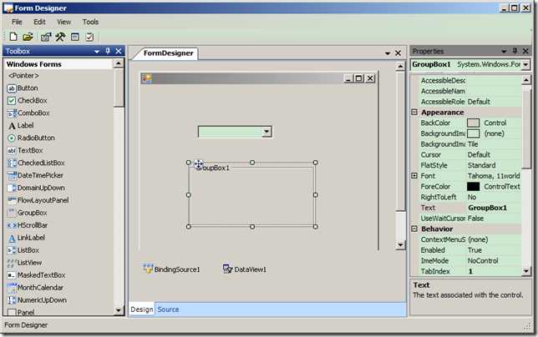Select the MonthCalendar control in Toolbox
Viewport: 538px width, 337px height.
coord(35,287)
